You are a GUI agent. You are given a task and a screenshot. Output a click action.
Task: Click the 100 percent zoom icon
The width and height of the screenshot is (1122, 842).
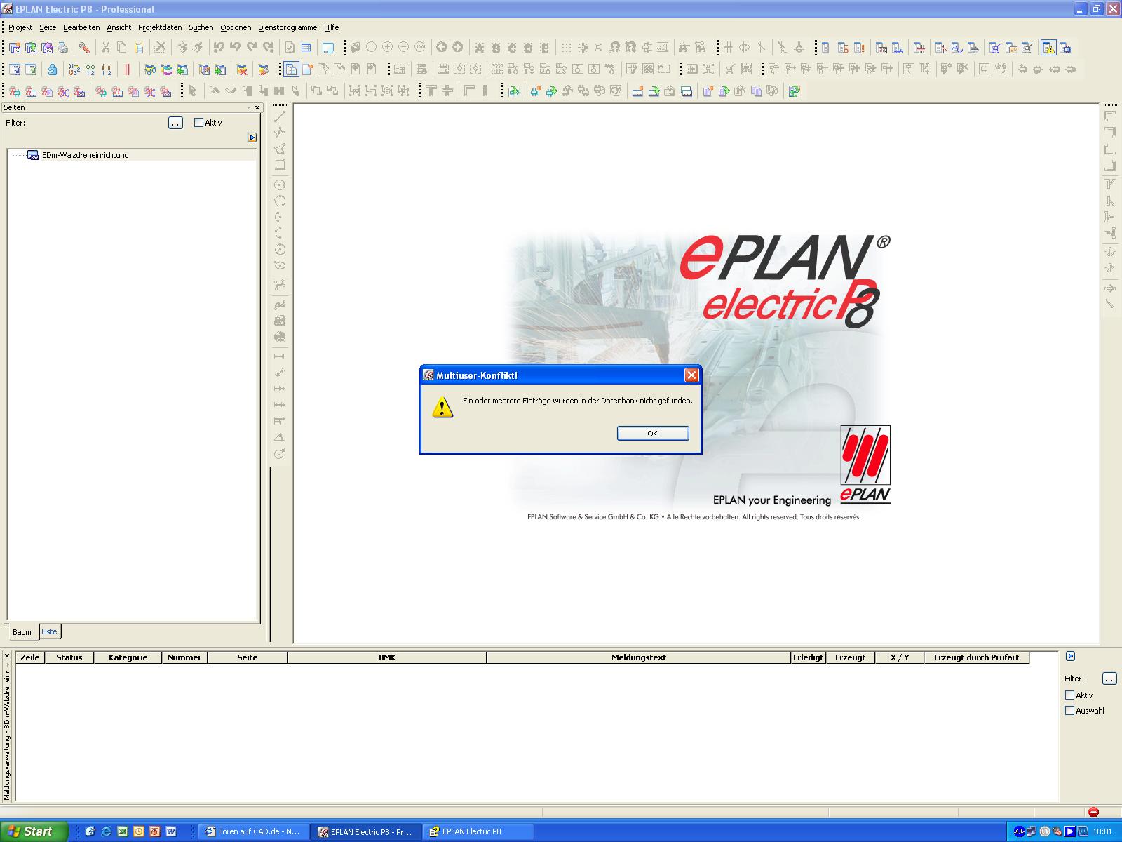[x=420, y=47]
